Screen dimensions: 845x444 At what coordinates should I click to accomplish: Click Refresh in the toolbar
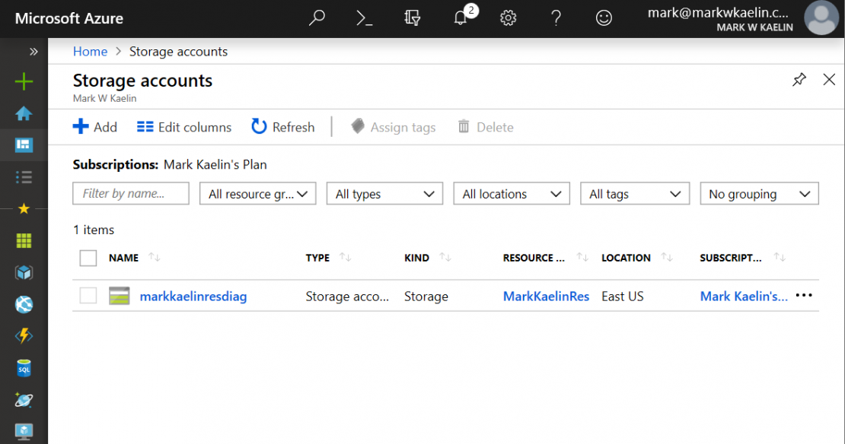point(283,127)
